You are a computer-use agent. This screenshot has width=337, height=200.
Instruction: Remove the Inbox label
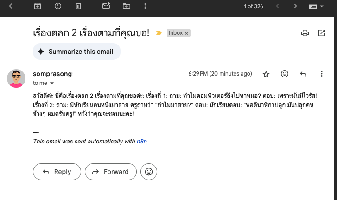pyautogui.click(x=186, y=33)
